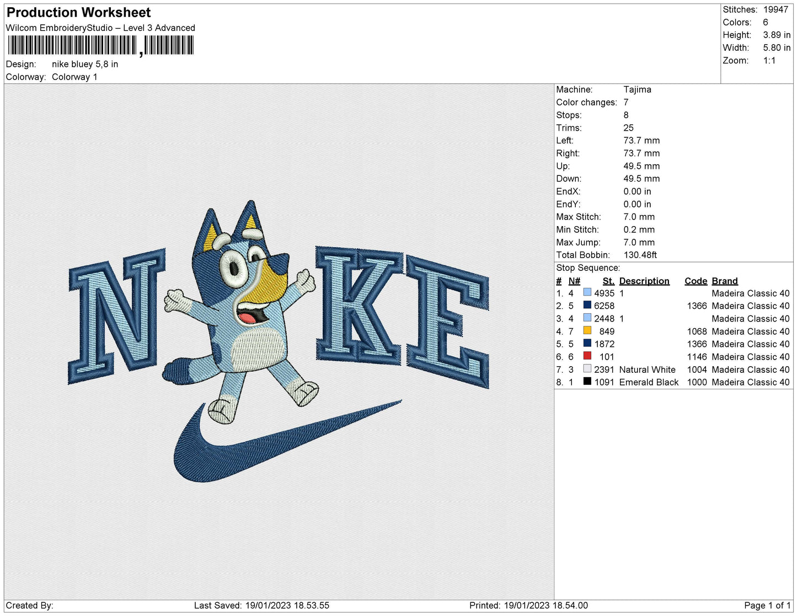Click the 'St.' column header
The image size is (797, 616).
tap(608, 281)
